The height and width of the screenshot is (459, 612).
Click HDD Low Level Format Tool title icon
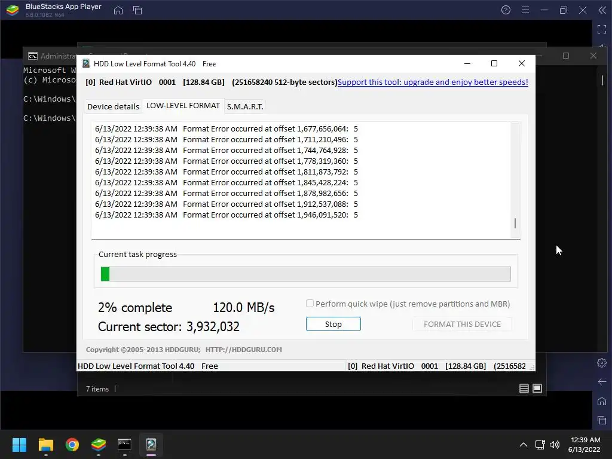click(86, 63)
